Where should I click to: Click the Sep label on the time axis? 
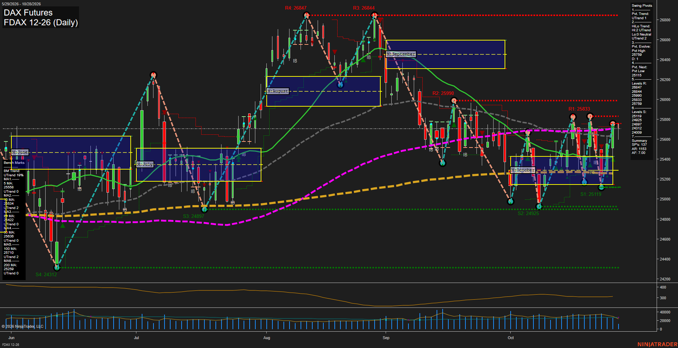coord(386,338)
